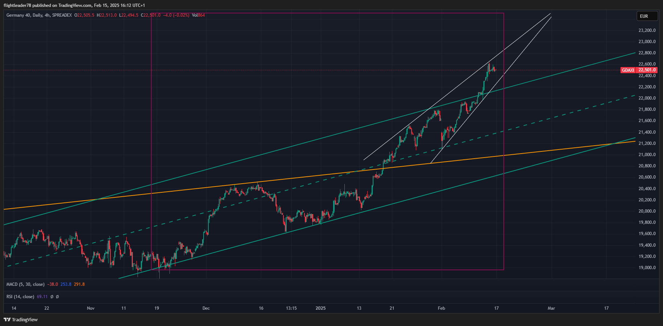Click the 21,800.0 price axis label
Viewport: 663px width, 326px height.
647,109
